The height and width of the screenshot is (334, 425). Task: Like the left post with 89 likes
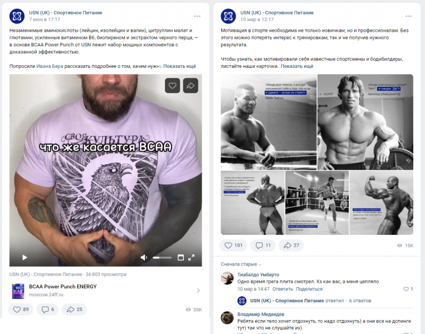coord(20,310)
